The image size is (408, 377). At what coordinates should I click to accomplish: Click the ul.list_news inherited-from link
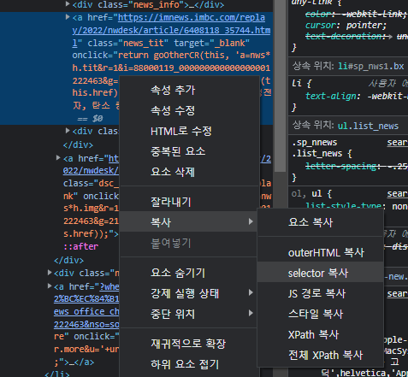coord(368,126)
